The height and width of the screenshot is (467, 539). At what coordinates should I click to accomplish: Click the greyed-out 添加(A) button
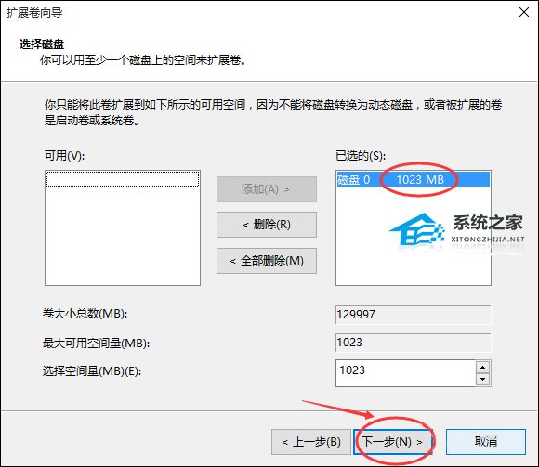coord(267,189)
